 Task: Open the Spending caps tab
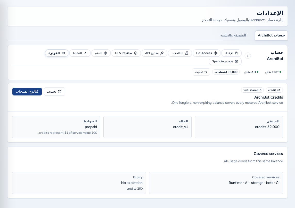click(225, 61)
